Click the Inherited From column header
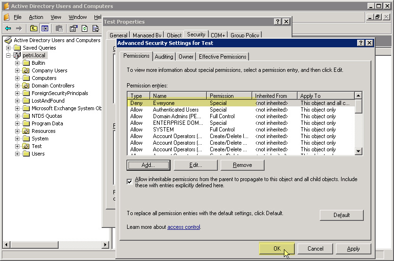The image size is (394, 261). tap(274, 96)
